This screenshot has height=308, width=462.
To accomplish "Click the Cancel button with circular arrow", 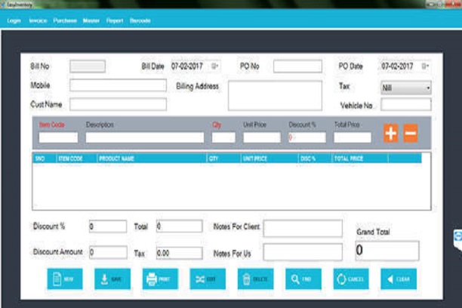I will pyautogui.click(x=351, y=279).
